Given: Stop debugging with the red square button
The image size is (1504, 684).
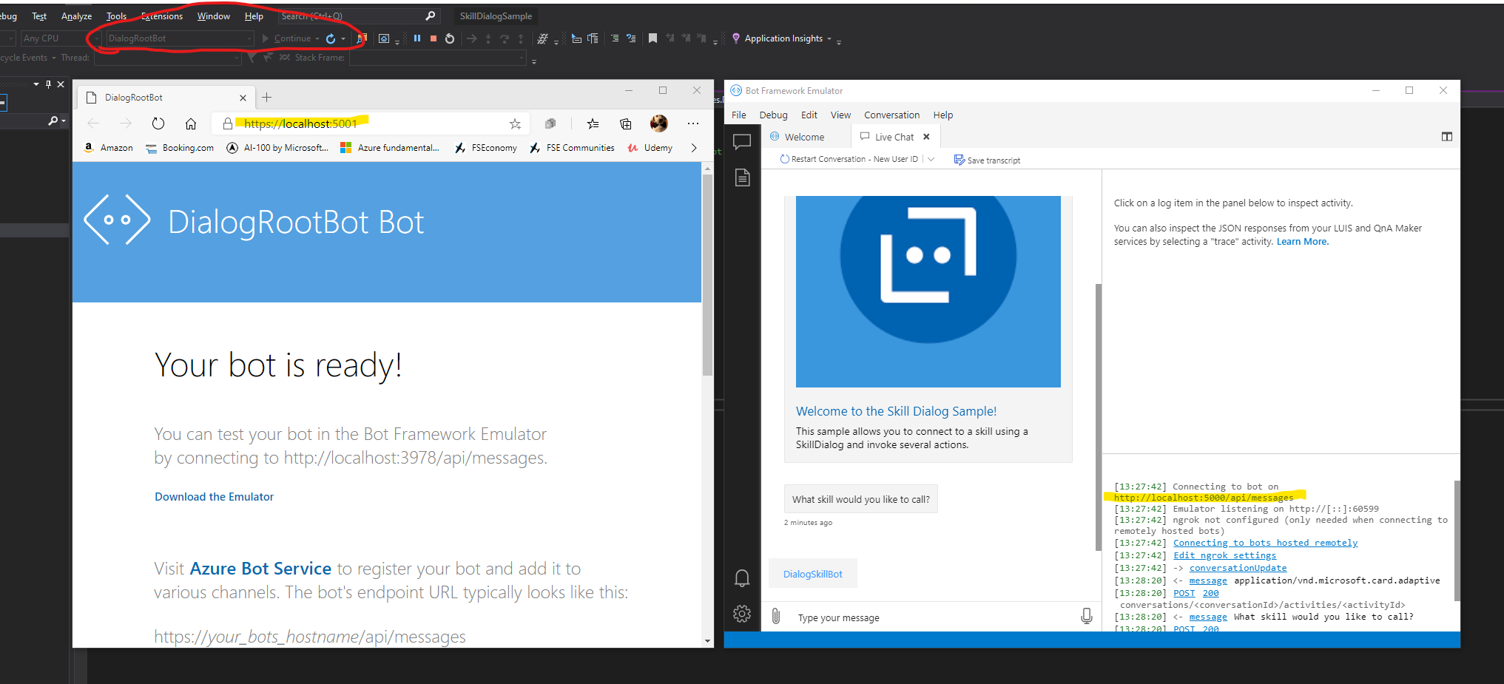Looking at the screenshot, I should 434,38.
